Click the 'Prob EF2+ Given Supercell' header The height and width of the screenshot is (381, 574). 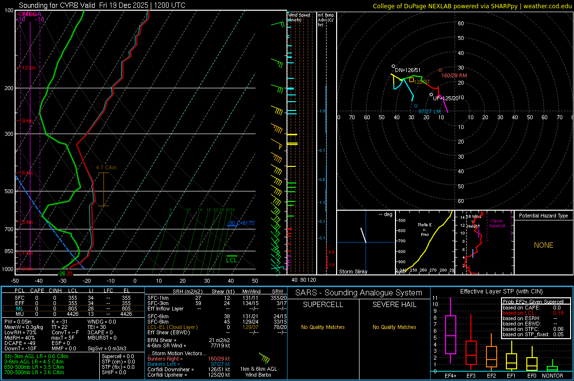point(533,302)
